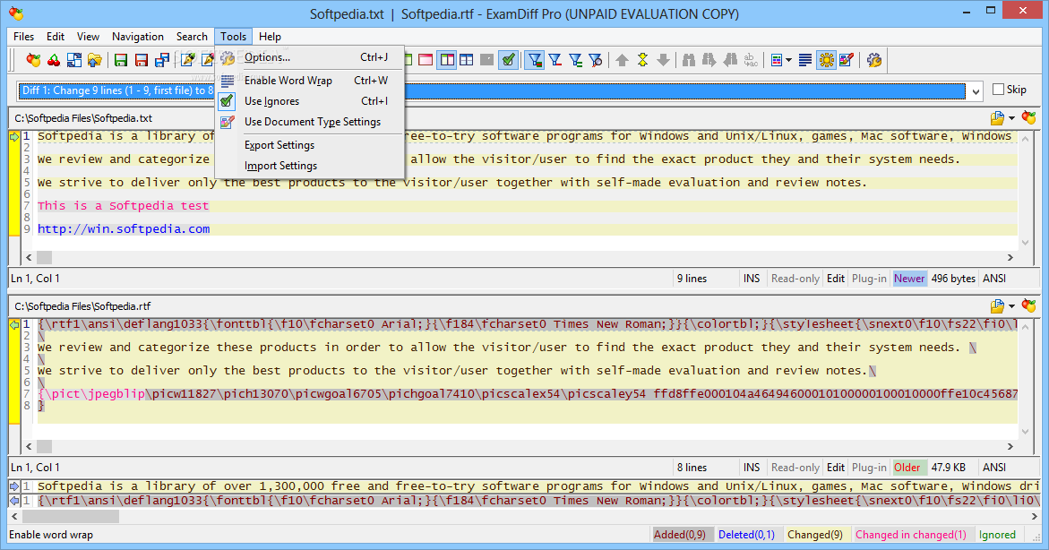
Task: Go to previous difference up arrow
Action: pyautogui.click(x=623, y=60)
